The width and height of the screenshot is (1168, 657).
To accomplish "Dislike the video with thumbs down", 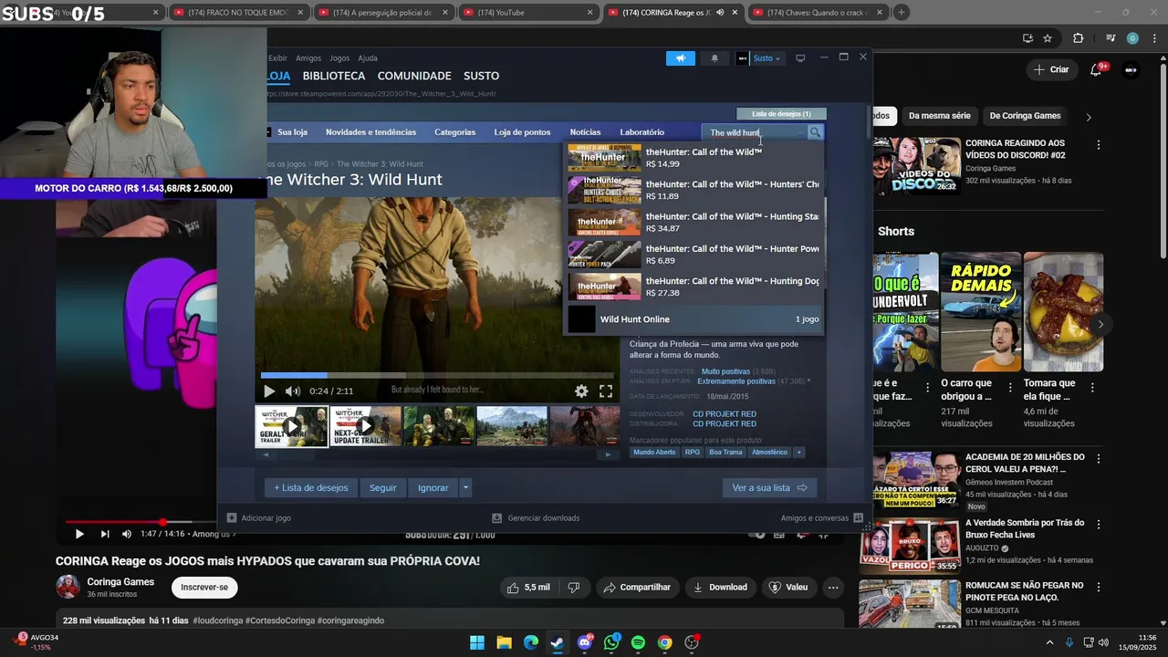I will point(574,588).
